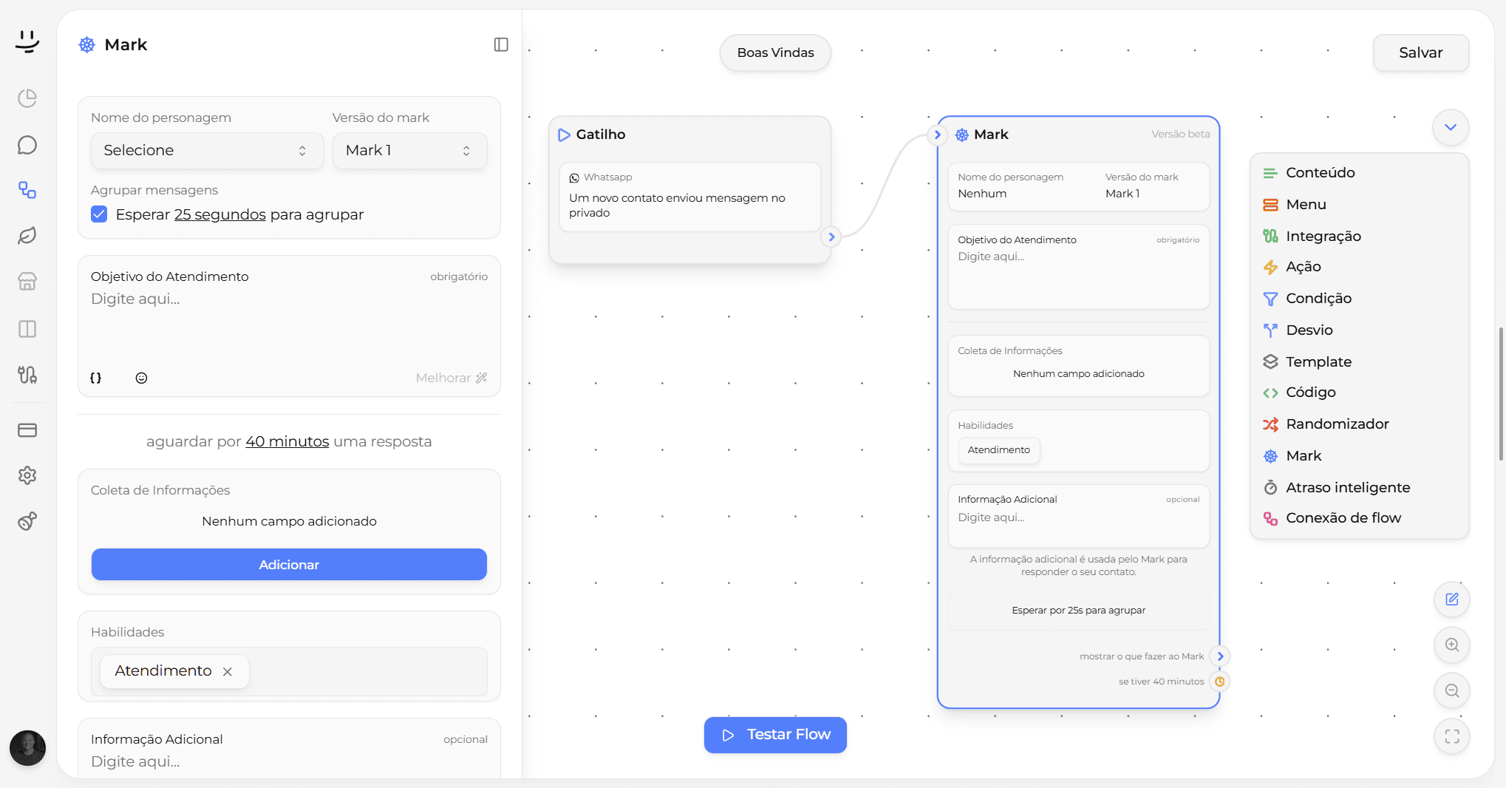Click the Mark node input connector

coord(938,135)
